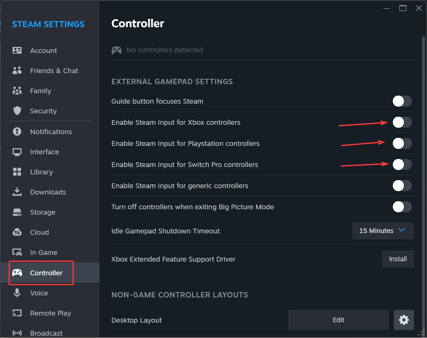
Task: Open the Notifications alert icon
Action: click(x=17, y=131)
